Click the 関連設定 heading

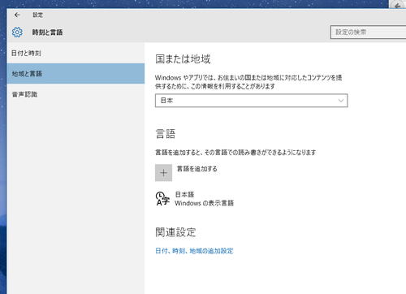pos(175,232)
